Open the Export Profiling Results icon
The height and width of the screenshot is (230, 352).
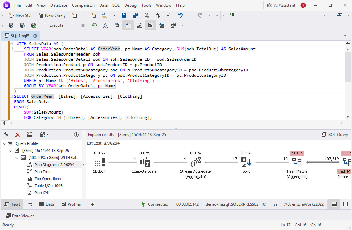(7, 135)
